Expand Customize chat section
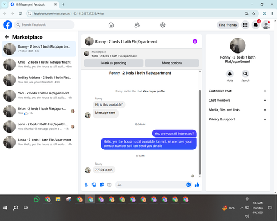The width and height of the screenshot is (277, 221). 238,91
